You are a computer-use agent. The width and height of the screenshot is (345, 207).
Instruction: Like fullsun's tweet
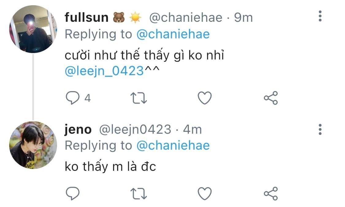coord(204,98)
